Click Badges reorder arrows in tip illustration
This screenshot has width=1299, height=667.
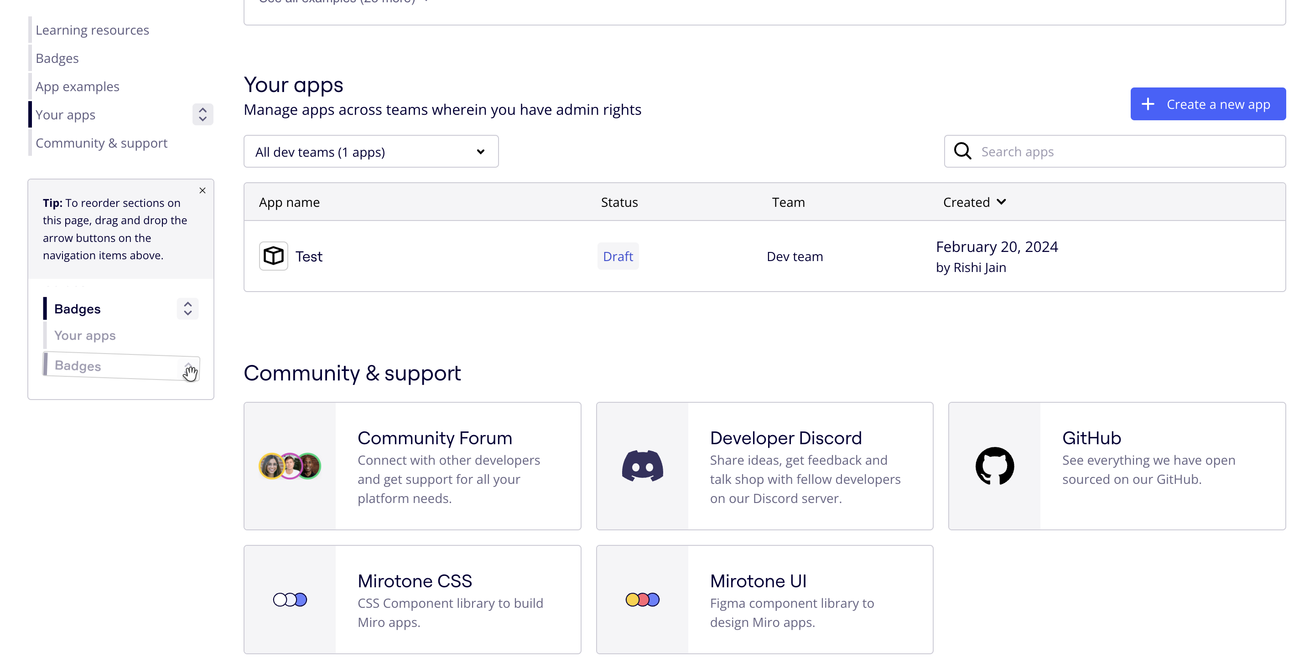[x=187, y=308]
